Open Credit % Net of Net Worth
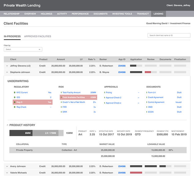The image size is (194, 179). pyautogui.click(x=74, y=102)
